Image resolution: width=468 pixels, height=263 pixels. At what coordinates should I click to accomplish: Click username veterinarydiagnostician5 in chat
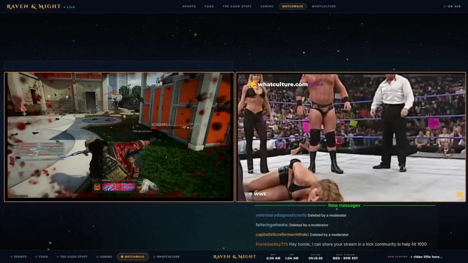coord(280,215)
